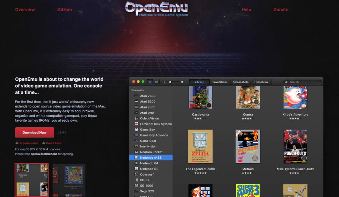Switch to the Screenshots tab
This screenshot has width=339, height=197.
tap(240, 82)
